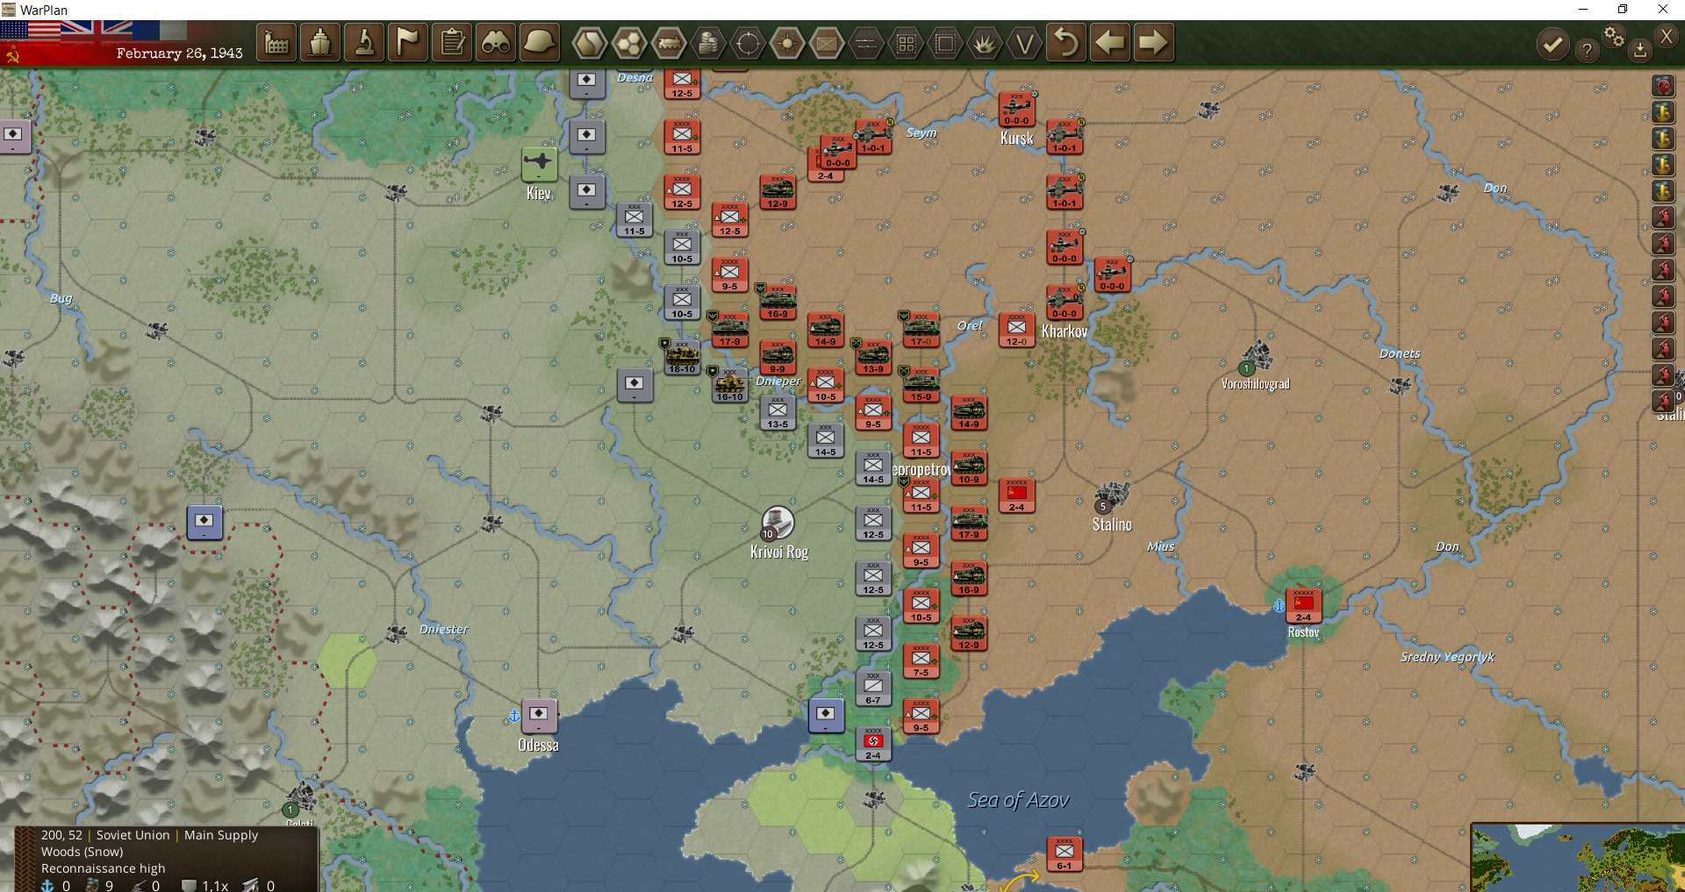Click the Kharkov city label

tap(1065, 331)
